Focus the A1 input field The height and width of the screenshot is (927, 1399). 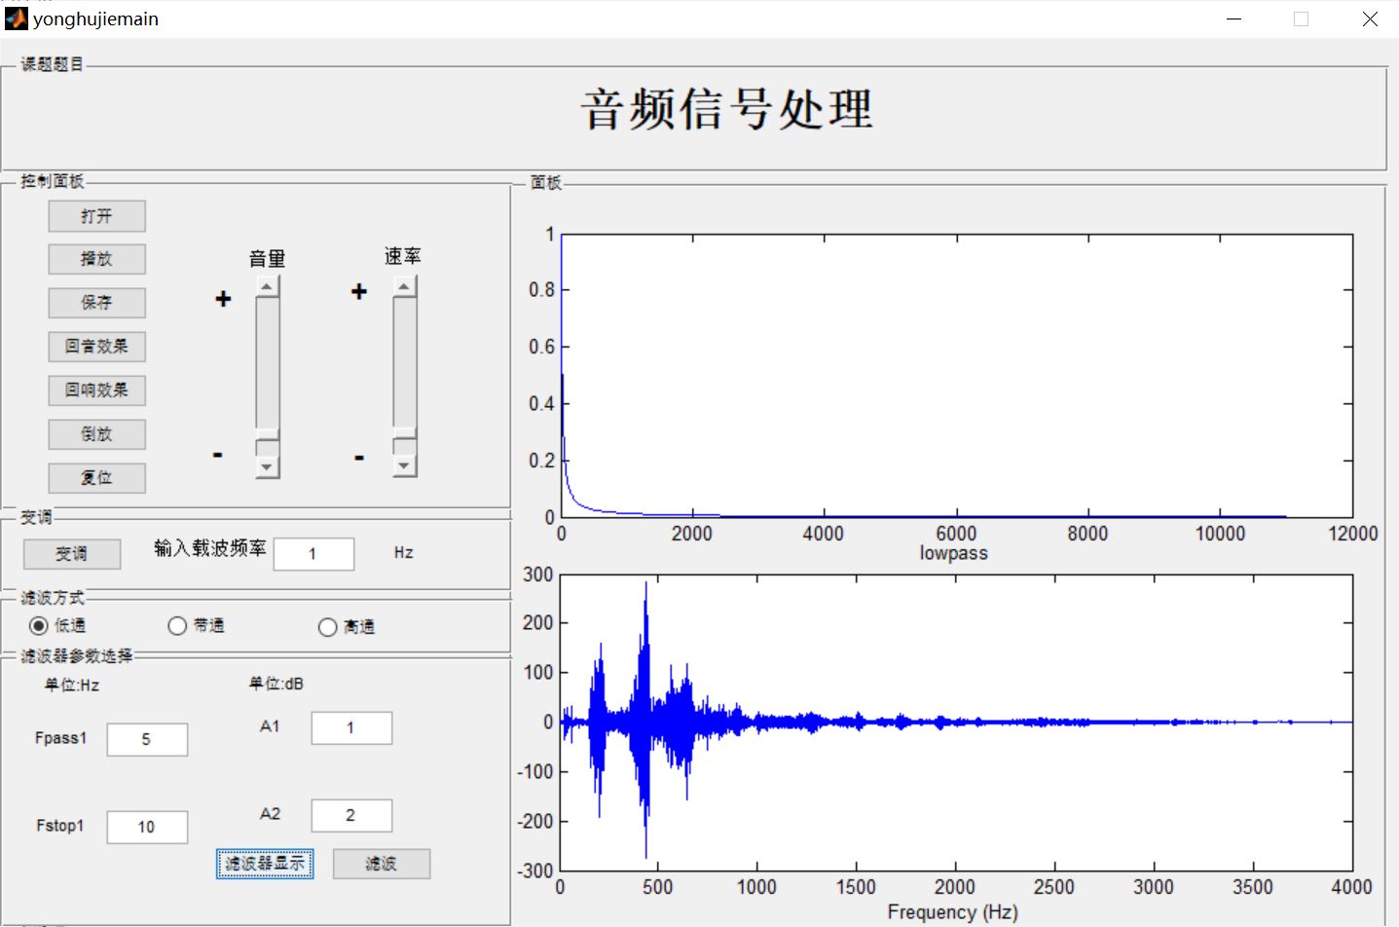(351, 728)
